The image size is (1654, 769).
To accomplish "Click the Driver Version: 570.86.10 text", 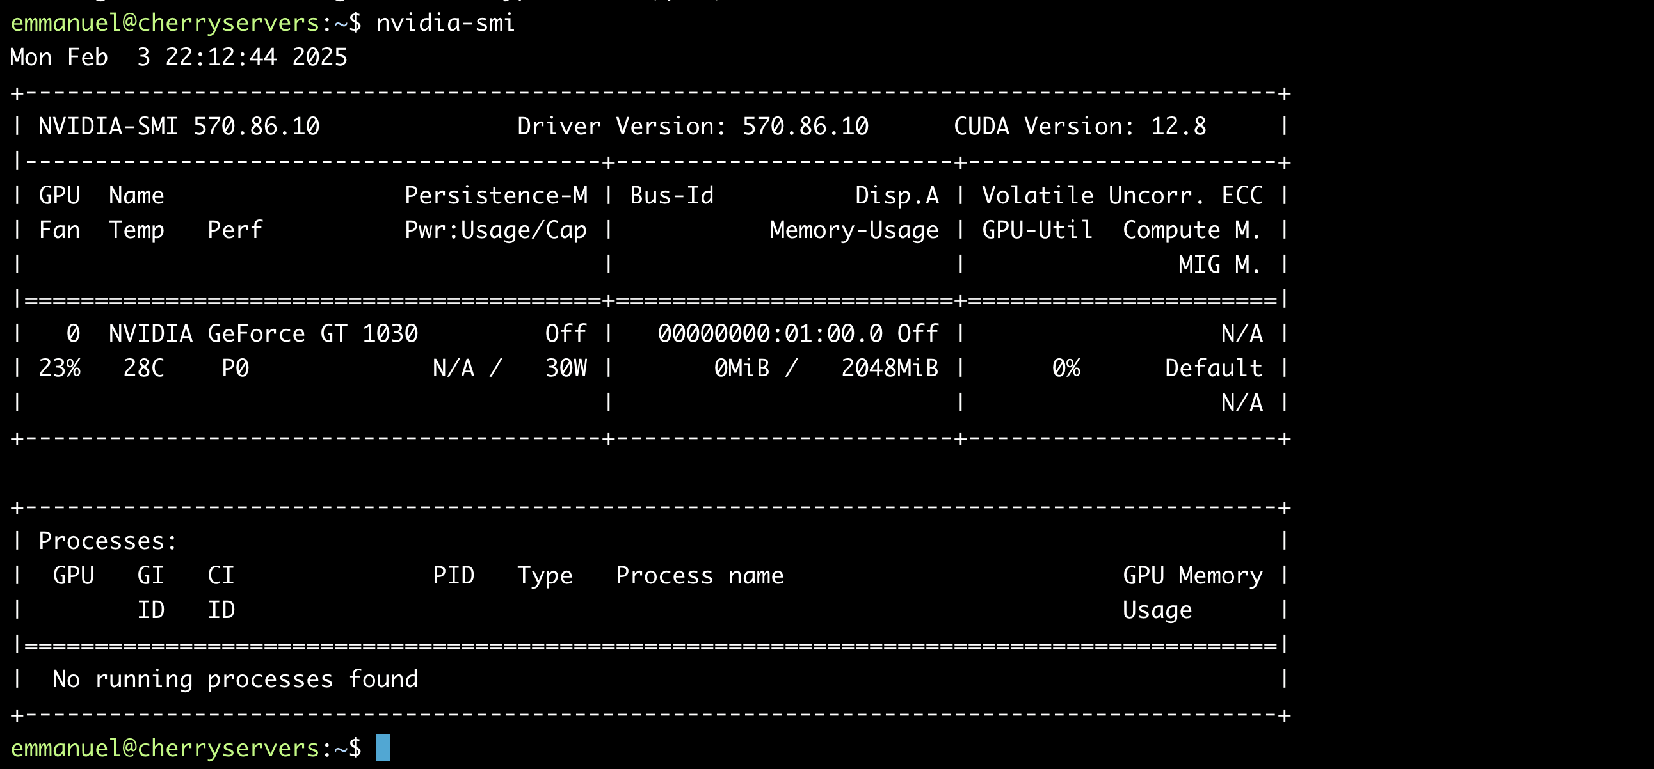I will (x=692, y=126).
